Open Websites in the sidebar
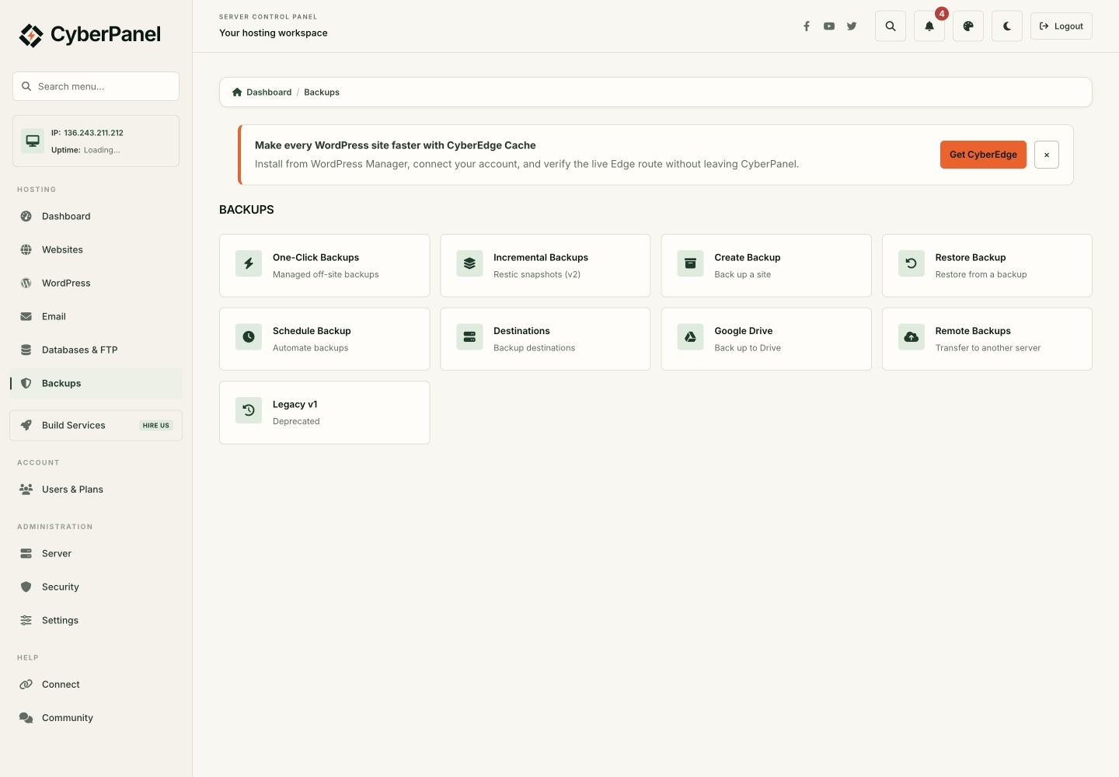1119x777 pixels. 96,249
